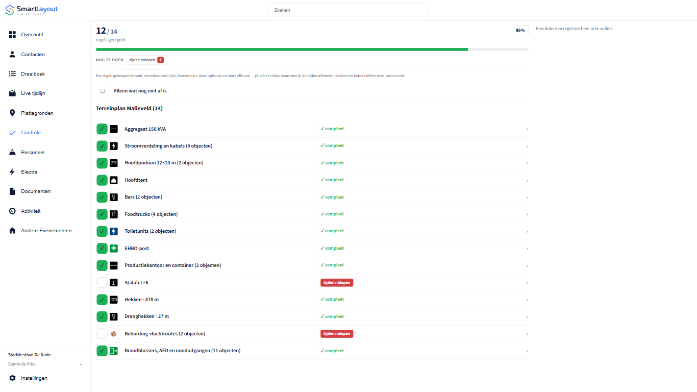The width and height of the screenshot is (697, 392).
Task: Uncheck the Aggregaat 150 kVA checkmark
Action: [x=102, y=129]
